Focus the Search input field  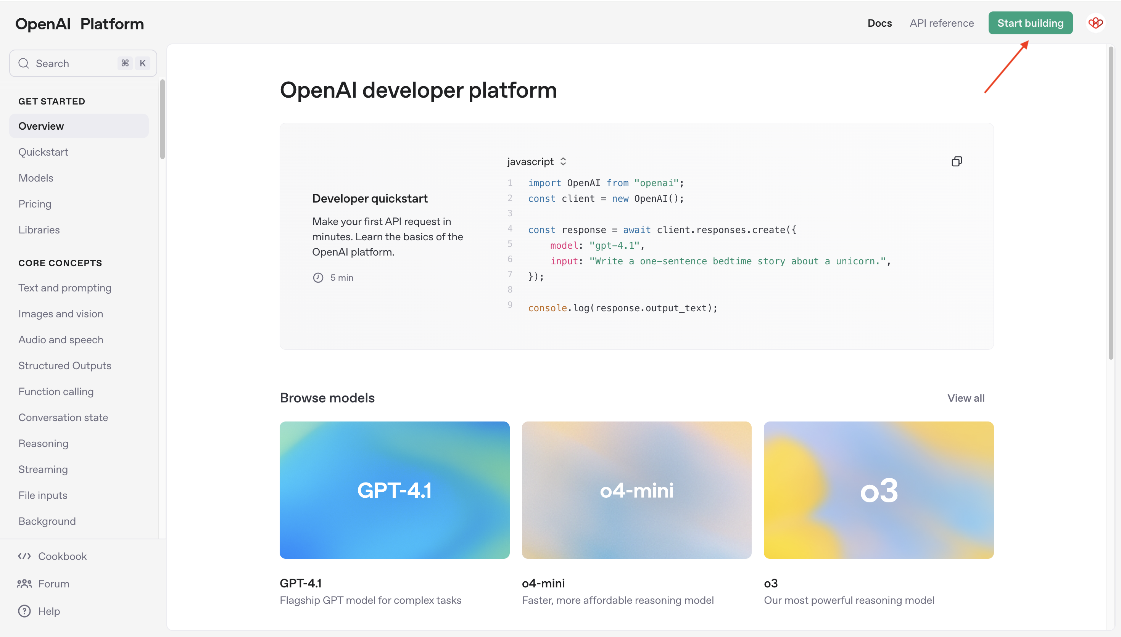pyautogui.click(x=83, y=63)
